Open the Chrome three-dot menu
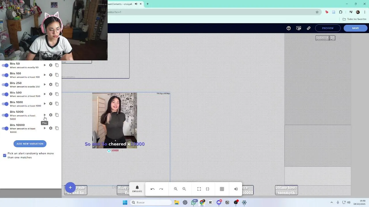369x207 pixels. coord(365,12)
